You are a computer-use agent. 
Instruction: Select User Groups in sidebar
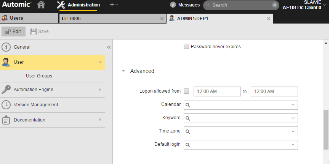coord(39,76)
